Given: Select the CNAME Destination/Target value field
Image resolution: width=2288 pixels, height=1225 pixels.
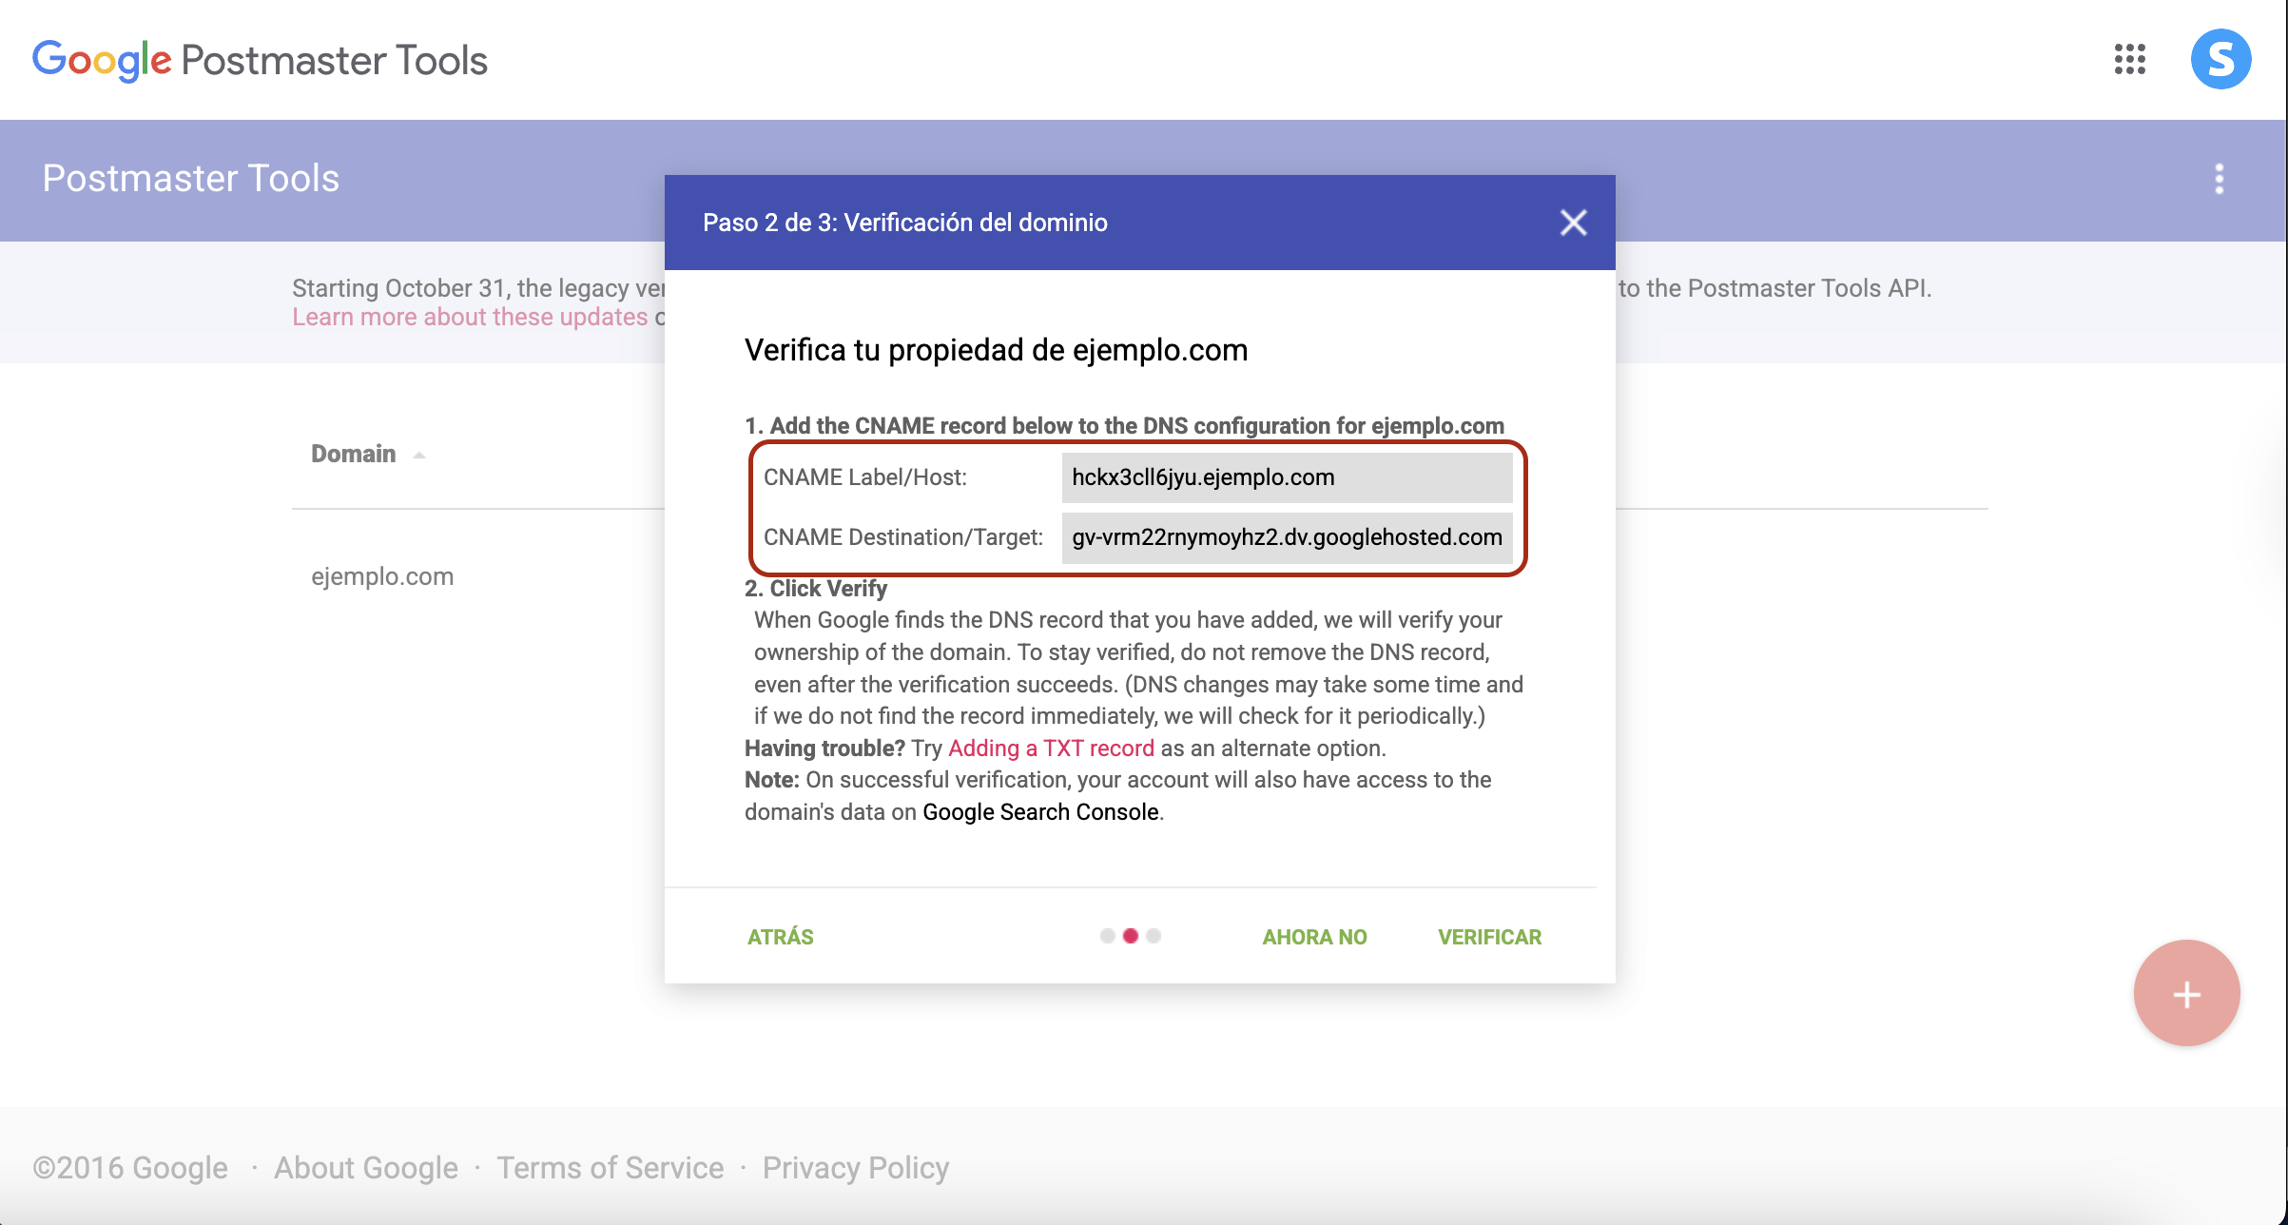Looking at the screenshot, I should 1286,537.
